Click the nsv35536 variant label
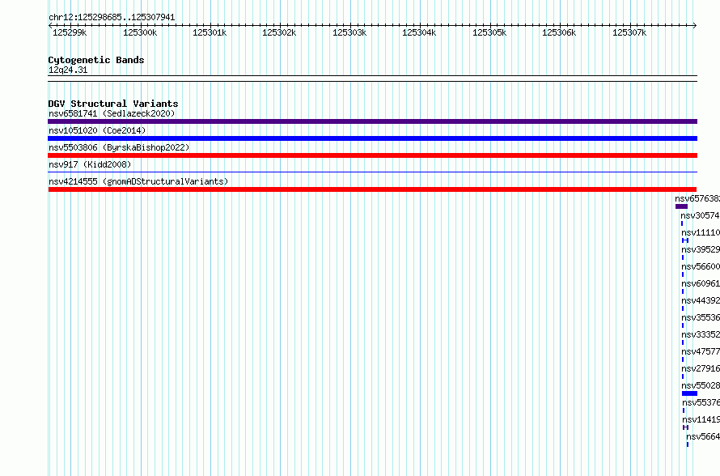 pyautogui.click(x=701, y=317)
